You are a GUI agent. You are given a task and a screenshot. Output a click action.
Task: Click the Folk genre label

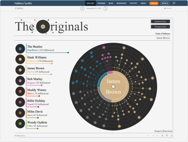30,126
